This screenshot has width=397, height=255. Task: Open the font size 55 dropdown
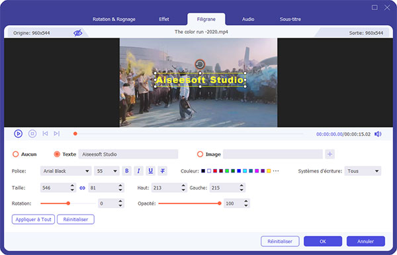click(x=107, y=171)
